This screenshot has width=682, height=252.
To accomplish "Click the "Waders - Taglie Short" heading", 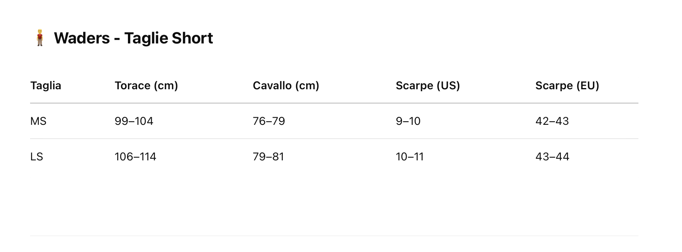I will click(x=133, y=38).
